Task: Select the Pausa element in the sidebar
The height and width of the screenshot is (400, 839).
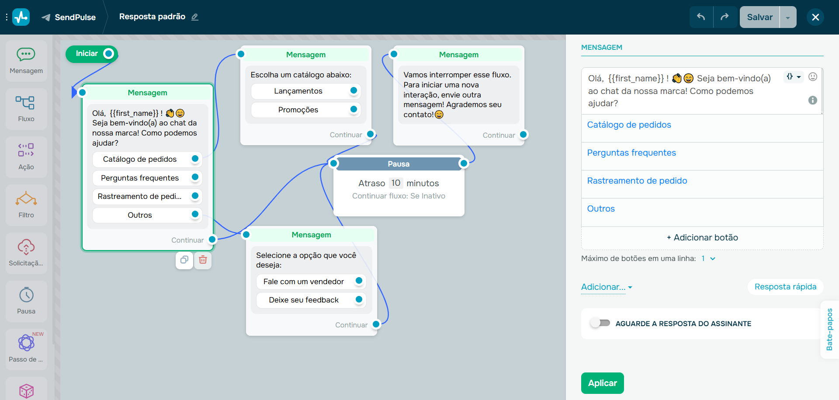Action: [x=26, y=301]
